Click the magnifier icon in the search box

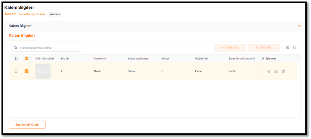[x=16, y=48]
